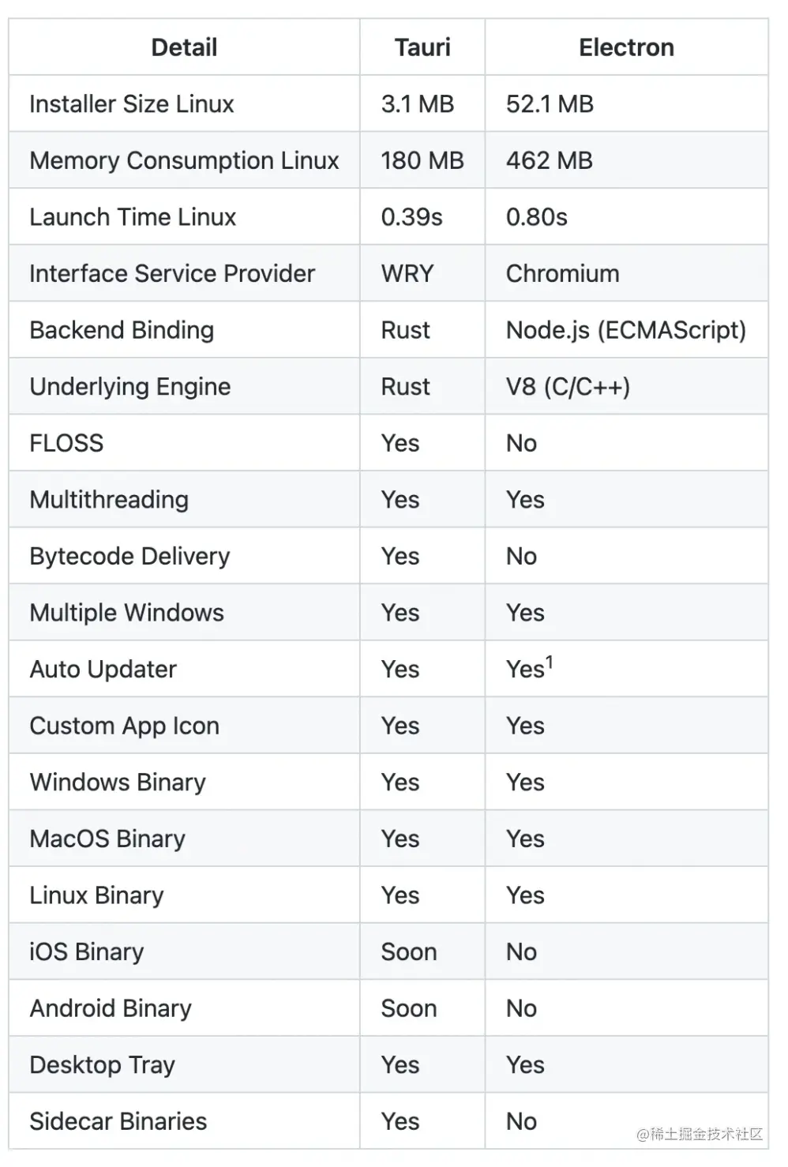
Task: Click the Electron column header
Action: coord(626,47)
